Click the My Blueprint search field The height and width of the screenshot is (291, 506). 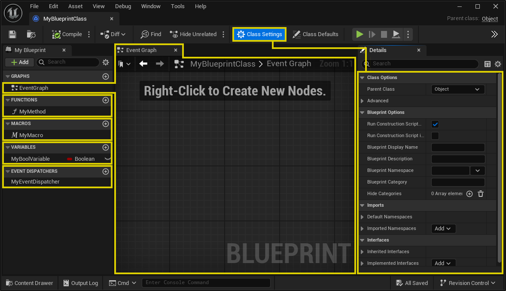68,62
